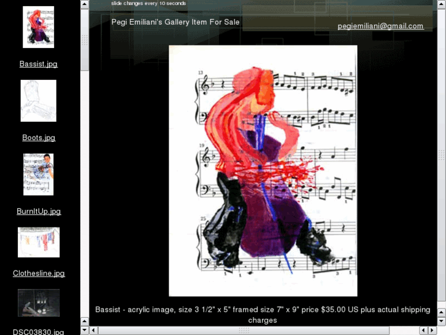The image size is (446, 335).
Task: Email pegiemiliani@gmail.com link
Action: pos(380,26)
